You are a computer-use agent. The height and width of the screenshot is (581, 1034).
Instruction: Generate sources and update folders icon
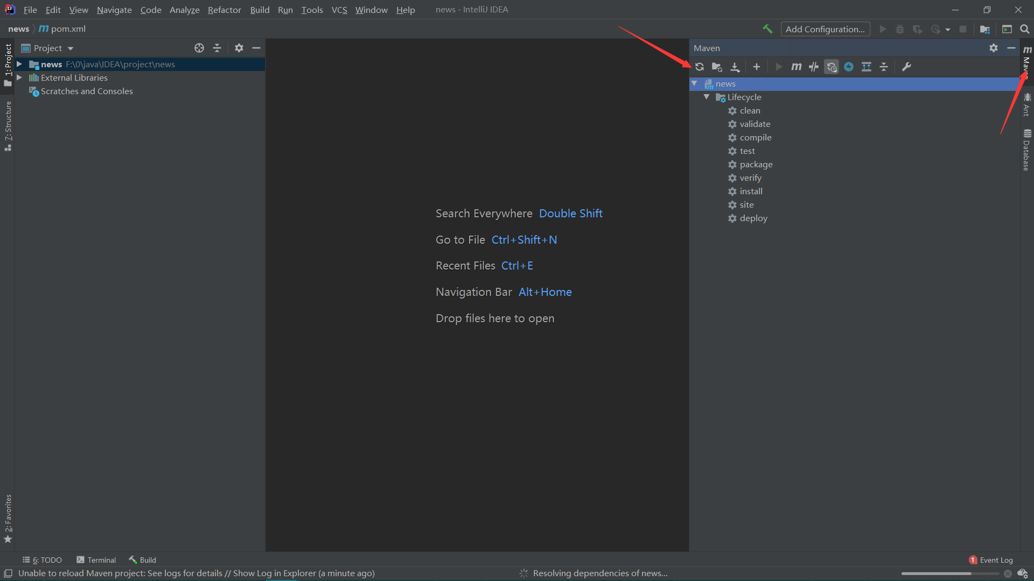tap(717, 67)
